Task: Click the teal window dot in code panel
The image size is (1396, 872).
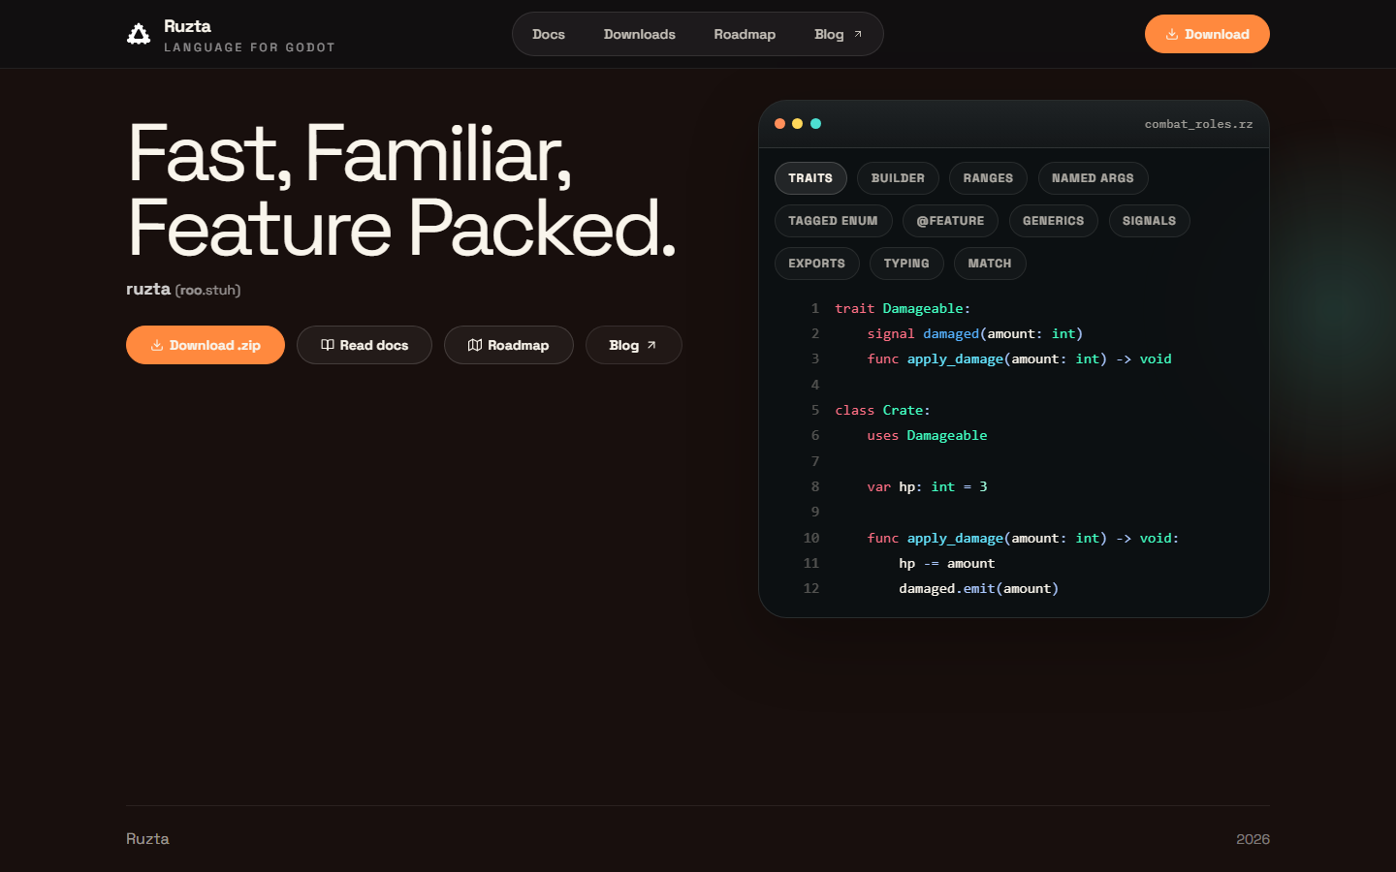Action: 815,123
